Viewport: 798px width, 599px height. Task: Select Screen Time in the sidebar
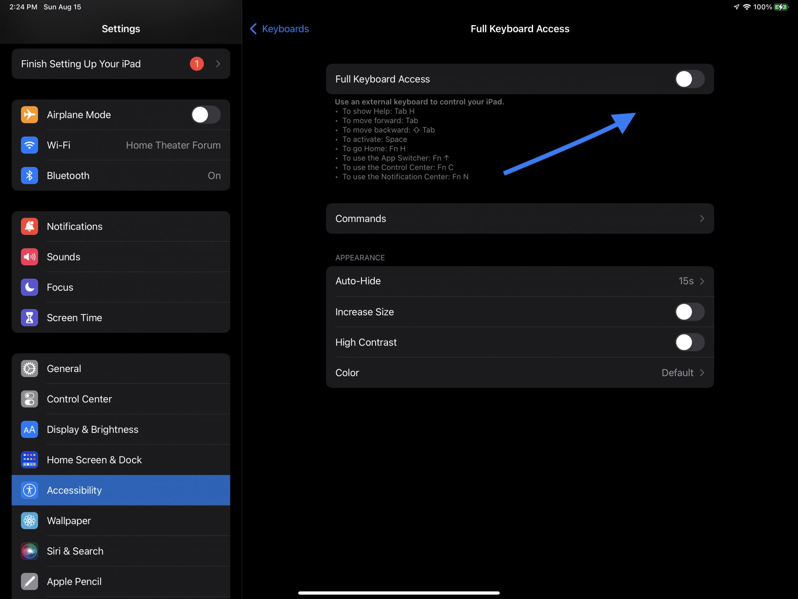point(121,317)
